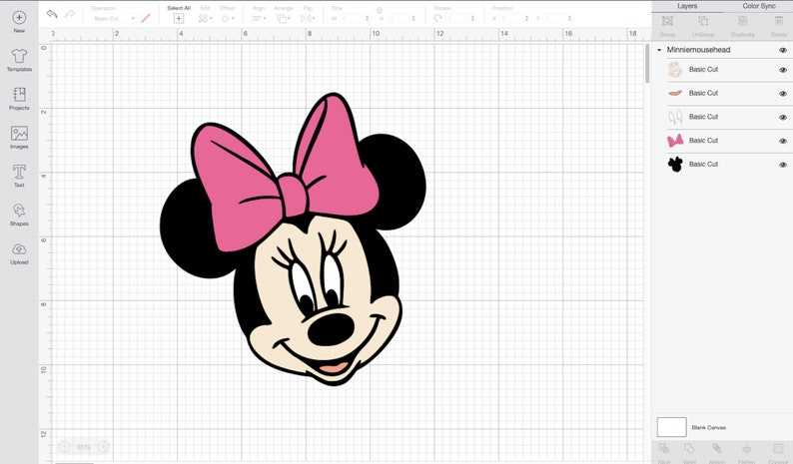This screenshot has width=793, height=464.
Task: Open the Projects sidebar icon
Action: coord(19,95)
